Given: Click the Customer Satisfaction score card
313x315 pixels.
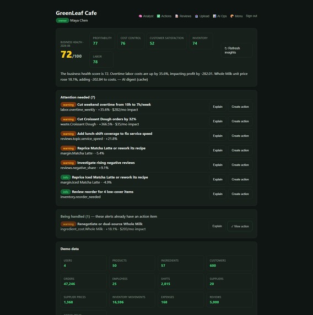Looking at the screenshot, I should tap(166, 41).
